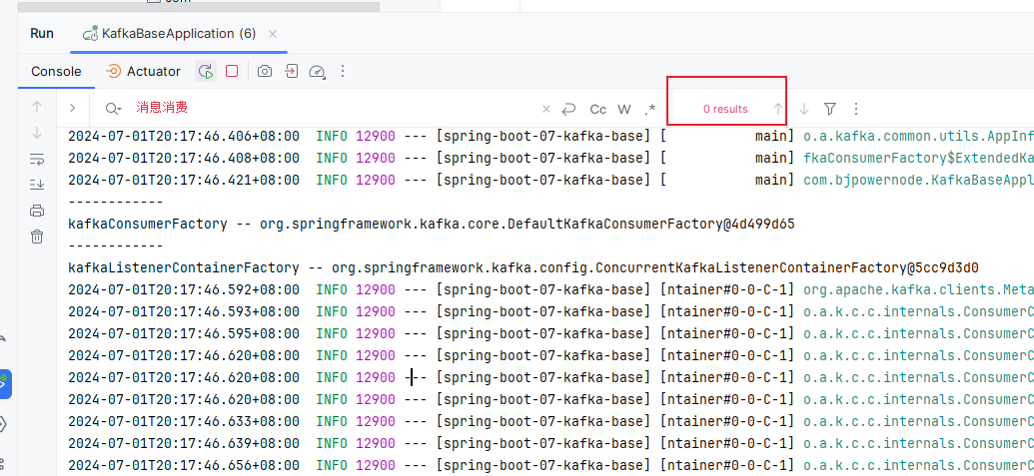The width and height of the screenshot is (1034, 476).
Task: Click [ntainer#0-0-C-1] thread on 46.592 line
Action: (x=728, y=289)
